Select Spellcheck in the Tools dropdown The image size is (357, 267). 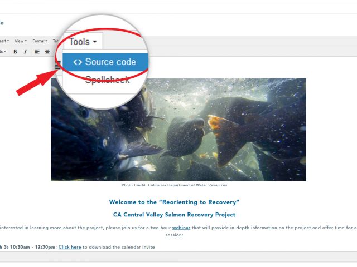[x=107, y=80]
